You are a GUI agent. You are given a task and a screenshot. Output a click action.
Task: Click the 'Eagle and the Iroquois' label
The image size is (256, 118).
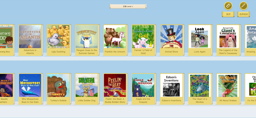point(143,101)
